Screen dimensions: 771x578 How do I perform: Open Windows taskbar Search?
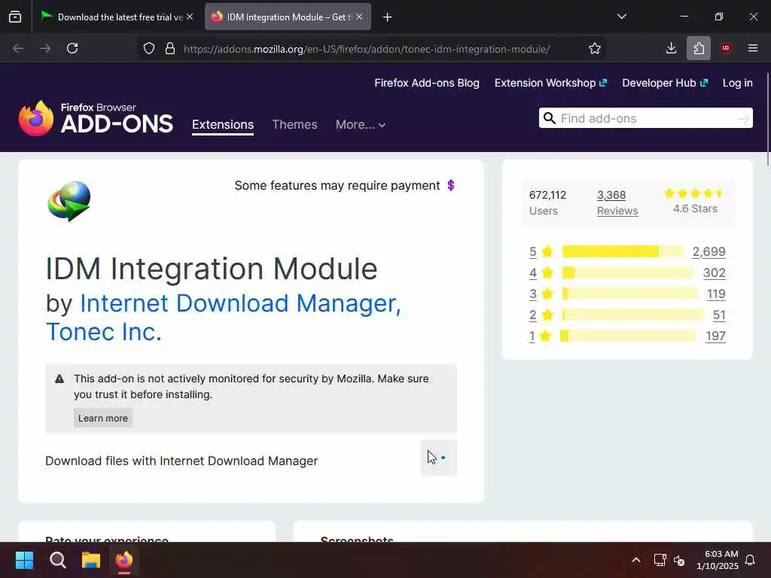click(x=57, y=560)
